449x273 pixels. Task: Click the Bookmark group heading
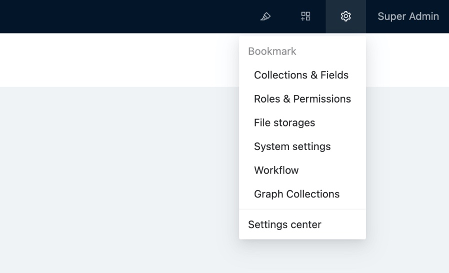[x=272, y=51]
